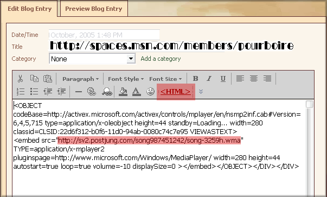
Task: Click 'TYPE=application/x-mplayer2' text
Action: tap(59, 149)
